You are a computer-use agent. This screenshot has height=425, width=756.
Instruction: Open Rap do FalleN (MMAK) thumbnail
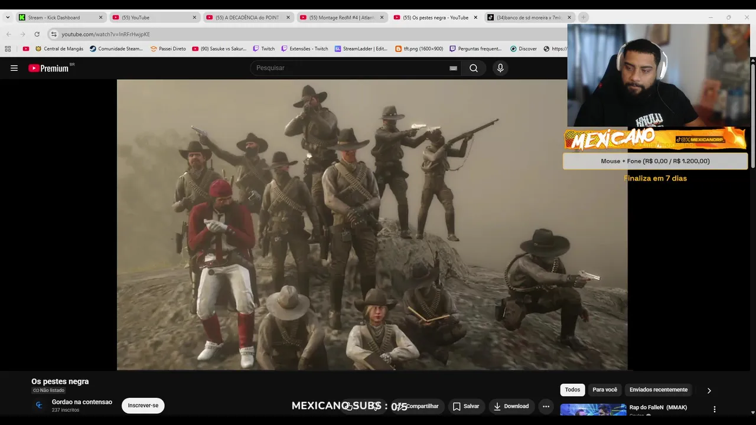[x=593, y=410]
